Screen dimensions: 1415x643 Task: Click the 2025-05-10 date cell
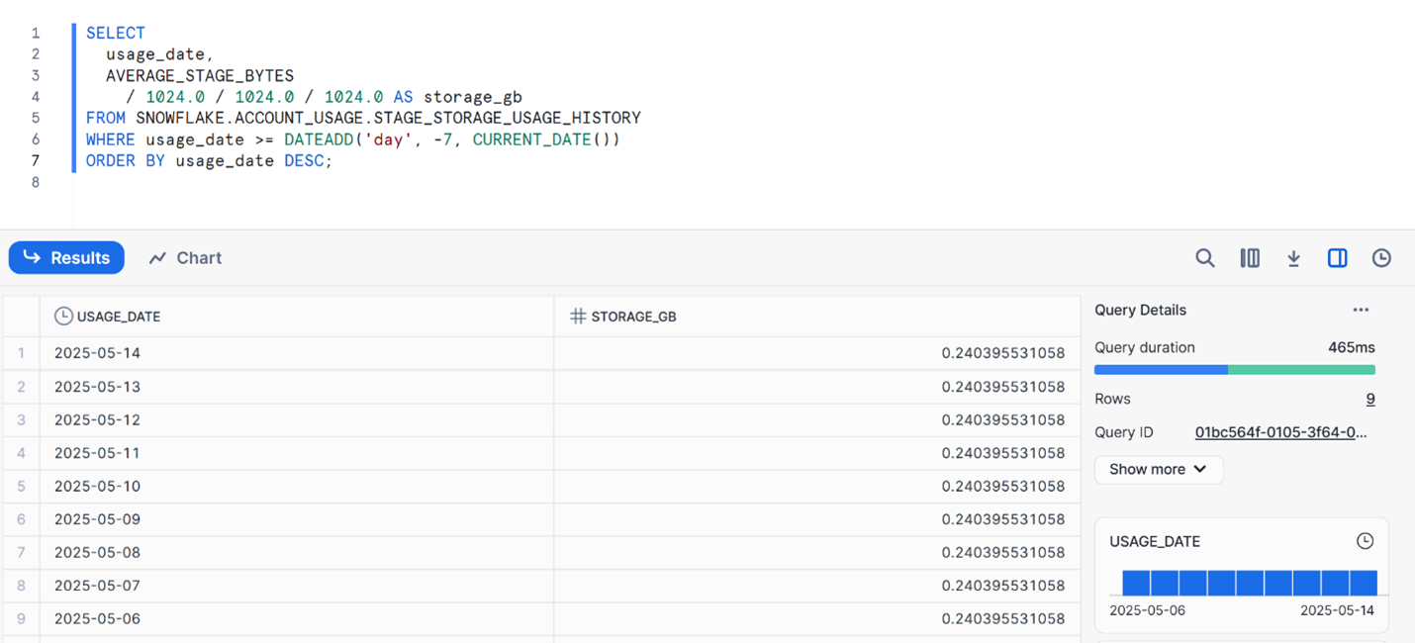coord(97,486)
